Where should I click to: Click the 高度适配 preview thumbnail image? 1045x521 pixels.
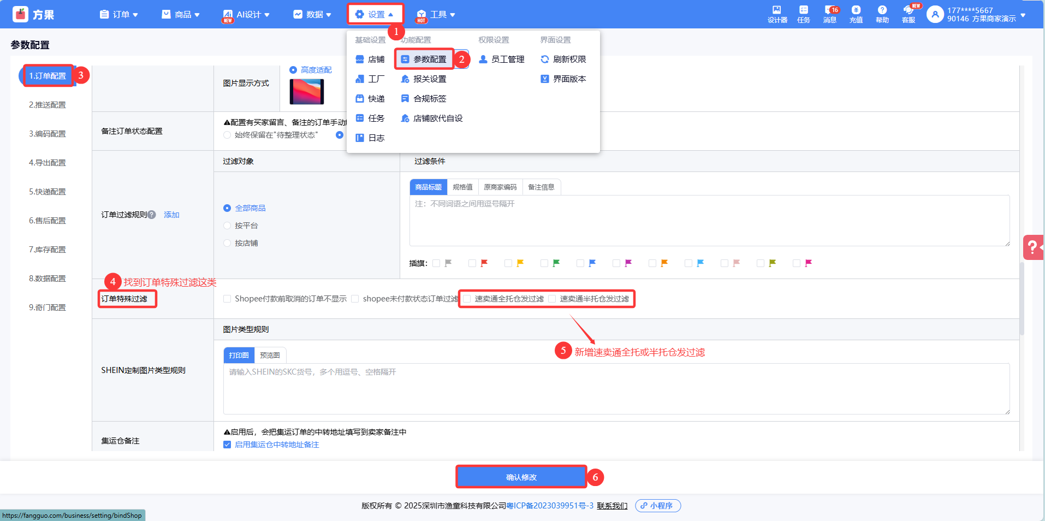coord(307,92)
